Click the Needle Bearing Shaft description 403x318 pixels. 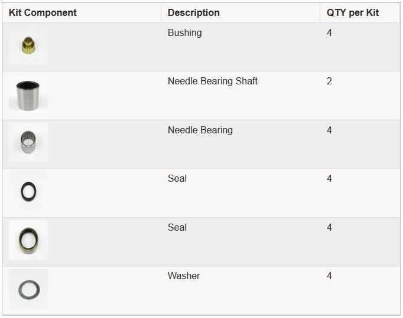(213, 81)
